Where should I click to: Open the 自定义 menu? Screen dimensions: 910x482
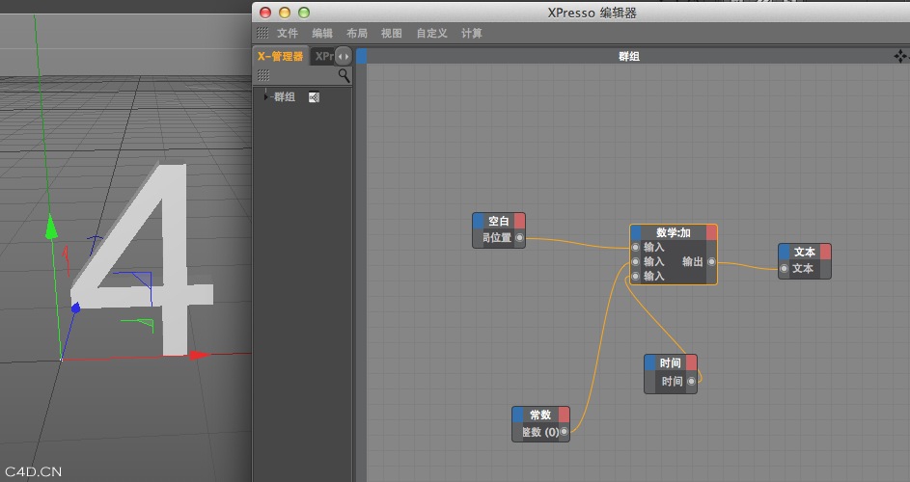tap(431, 33)
